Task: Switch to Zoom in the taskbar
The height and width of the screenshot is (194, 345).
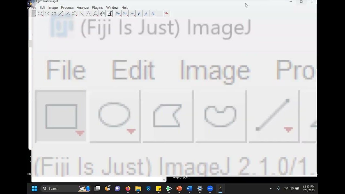Action: point(210,188)
